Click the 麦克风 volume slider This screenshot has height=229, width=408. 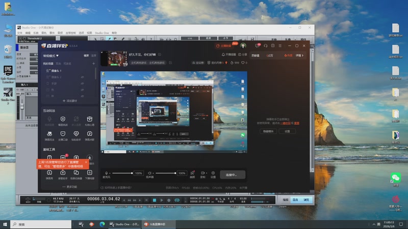122,173
